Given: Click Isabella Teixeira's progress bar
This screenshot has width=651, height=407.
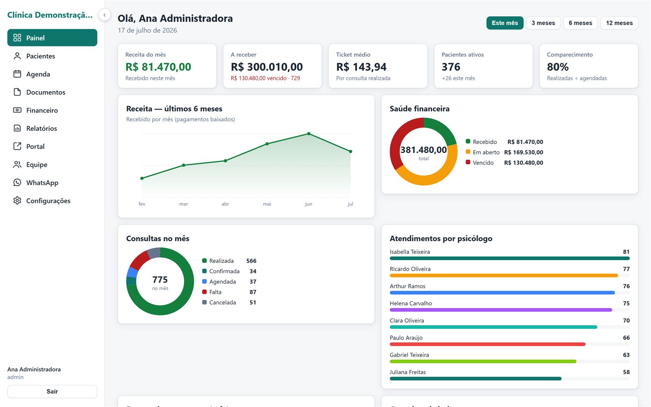Looking at the screenshot, I should 509,258.
